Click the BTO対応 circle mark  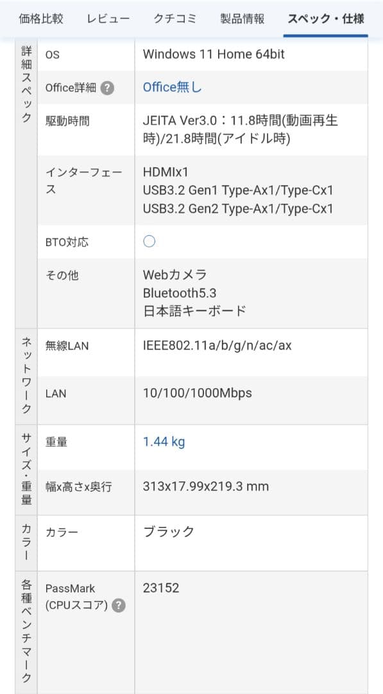[x=149, y=240]
